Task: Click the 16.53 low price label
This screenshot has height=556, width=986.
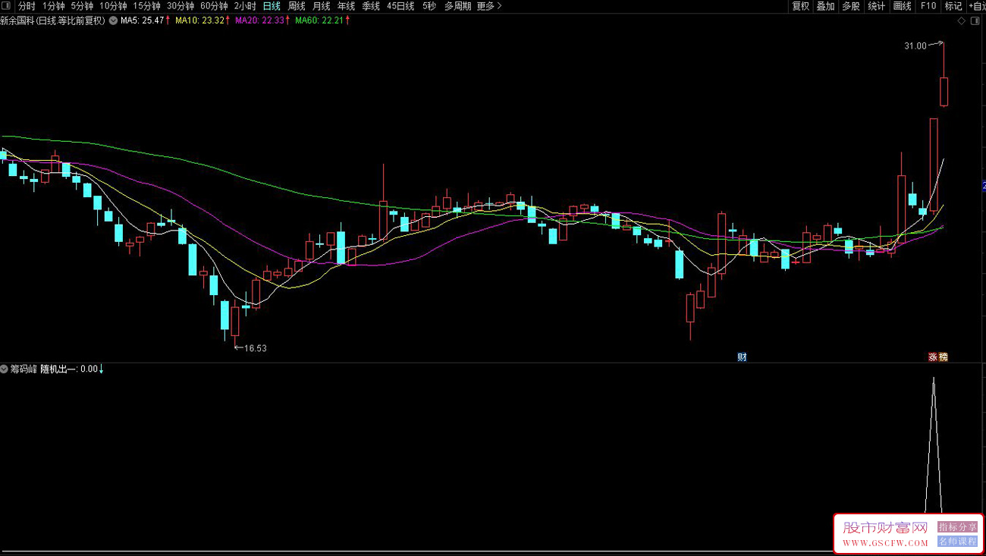Action: (x=255, y=348)
